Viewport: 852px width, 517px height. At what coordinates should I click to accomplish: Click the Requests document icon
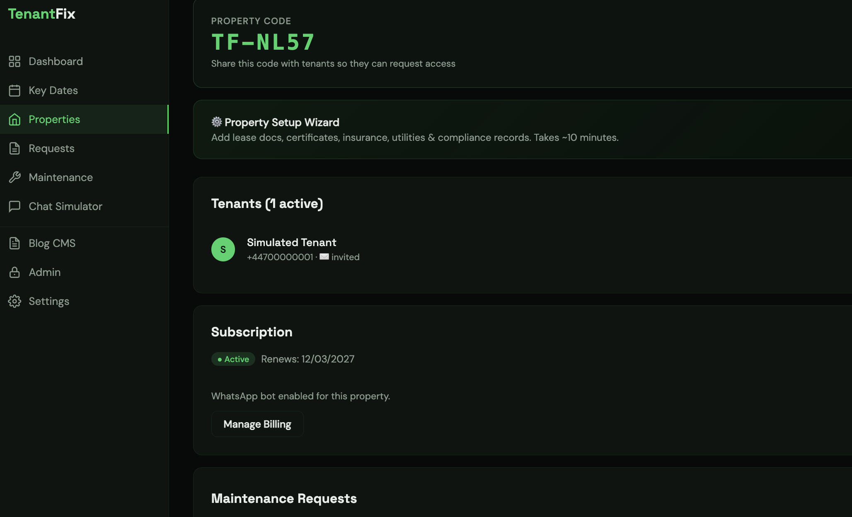[15, 148]
